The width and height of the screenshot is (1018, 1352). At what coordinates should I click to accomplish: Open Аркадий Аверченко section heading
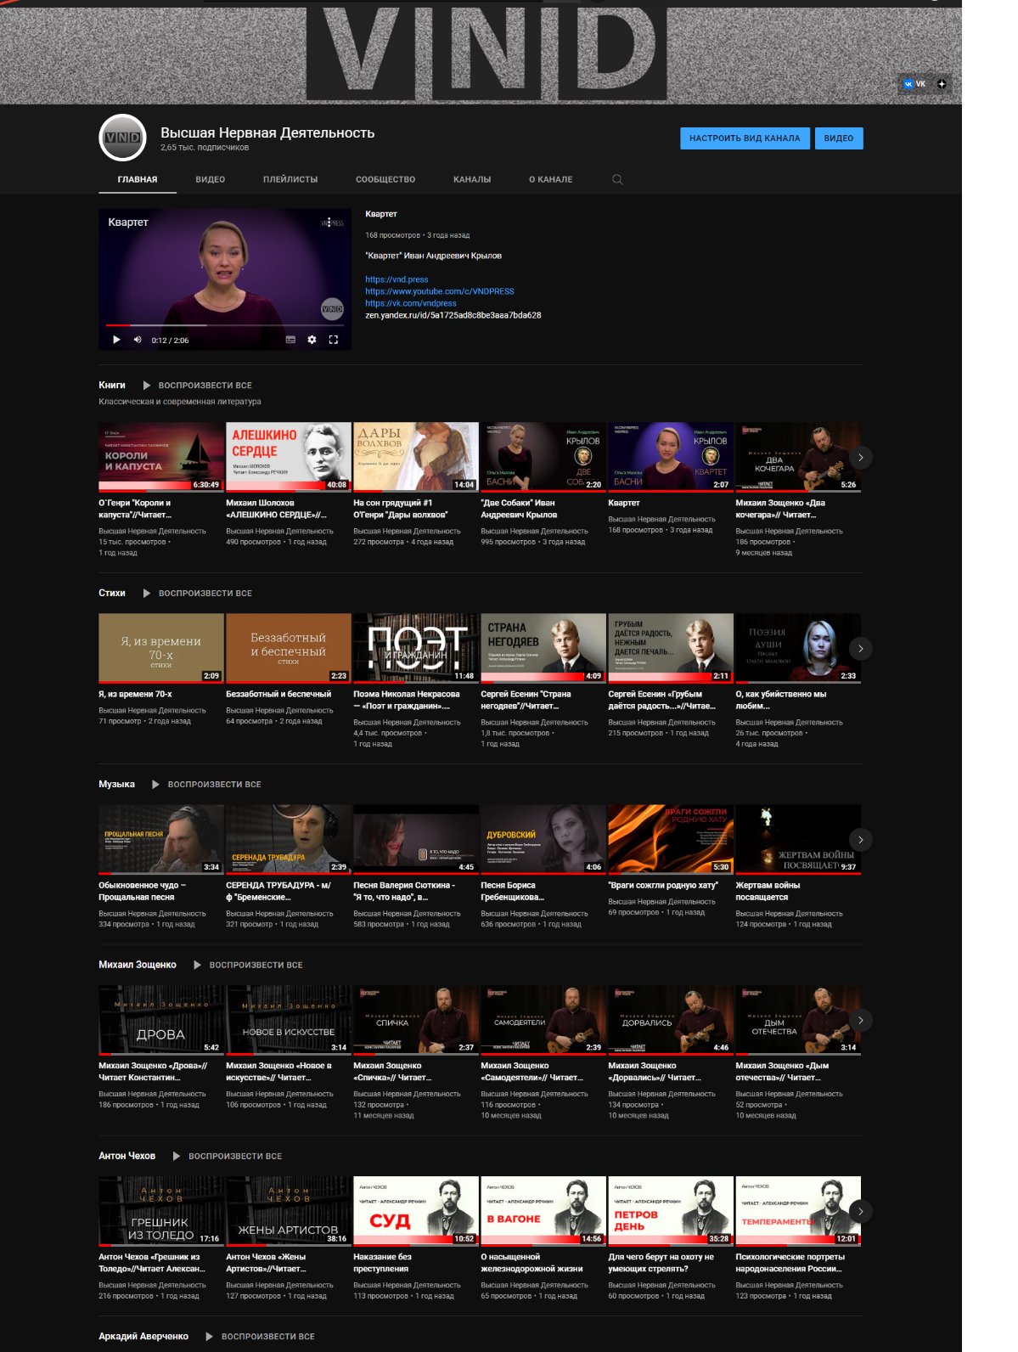(x=143, y=1337)
